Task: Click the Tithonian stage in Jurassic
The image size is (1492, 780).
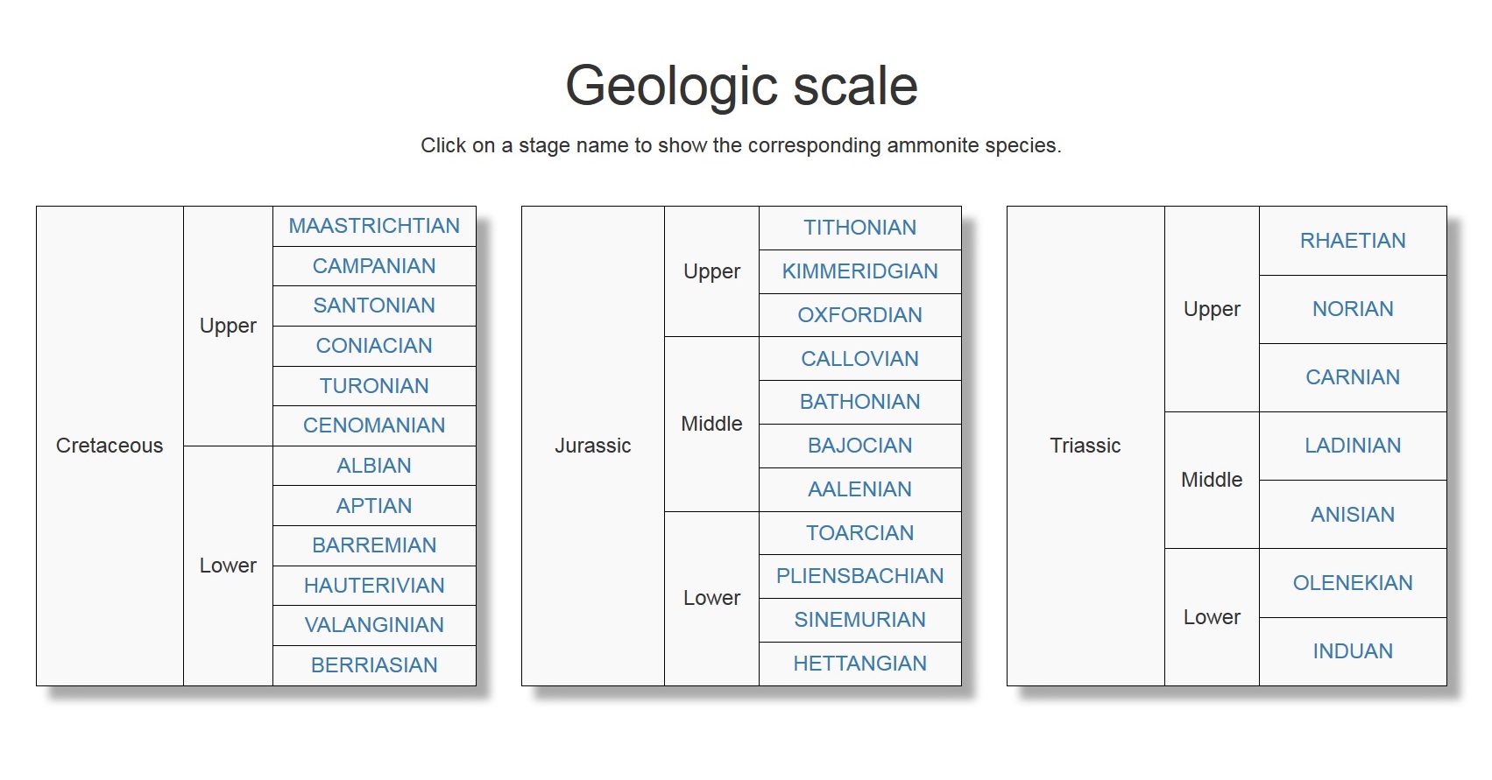Action: (x=859, y=228)
